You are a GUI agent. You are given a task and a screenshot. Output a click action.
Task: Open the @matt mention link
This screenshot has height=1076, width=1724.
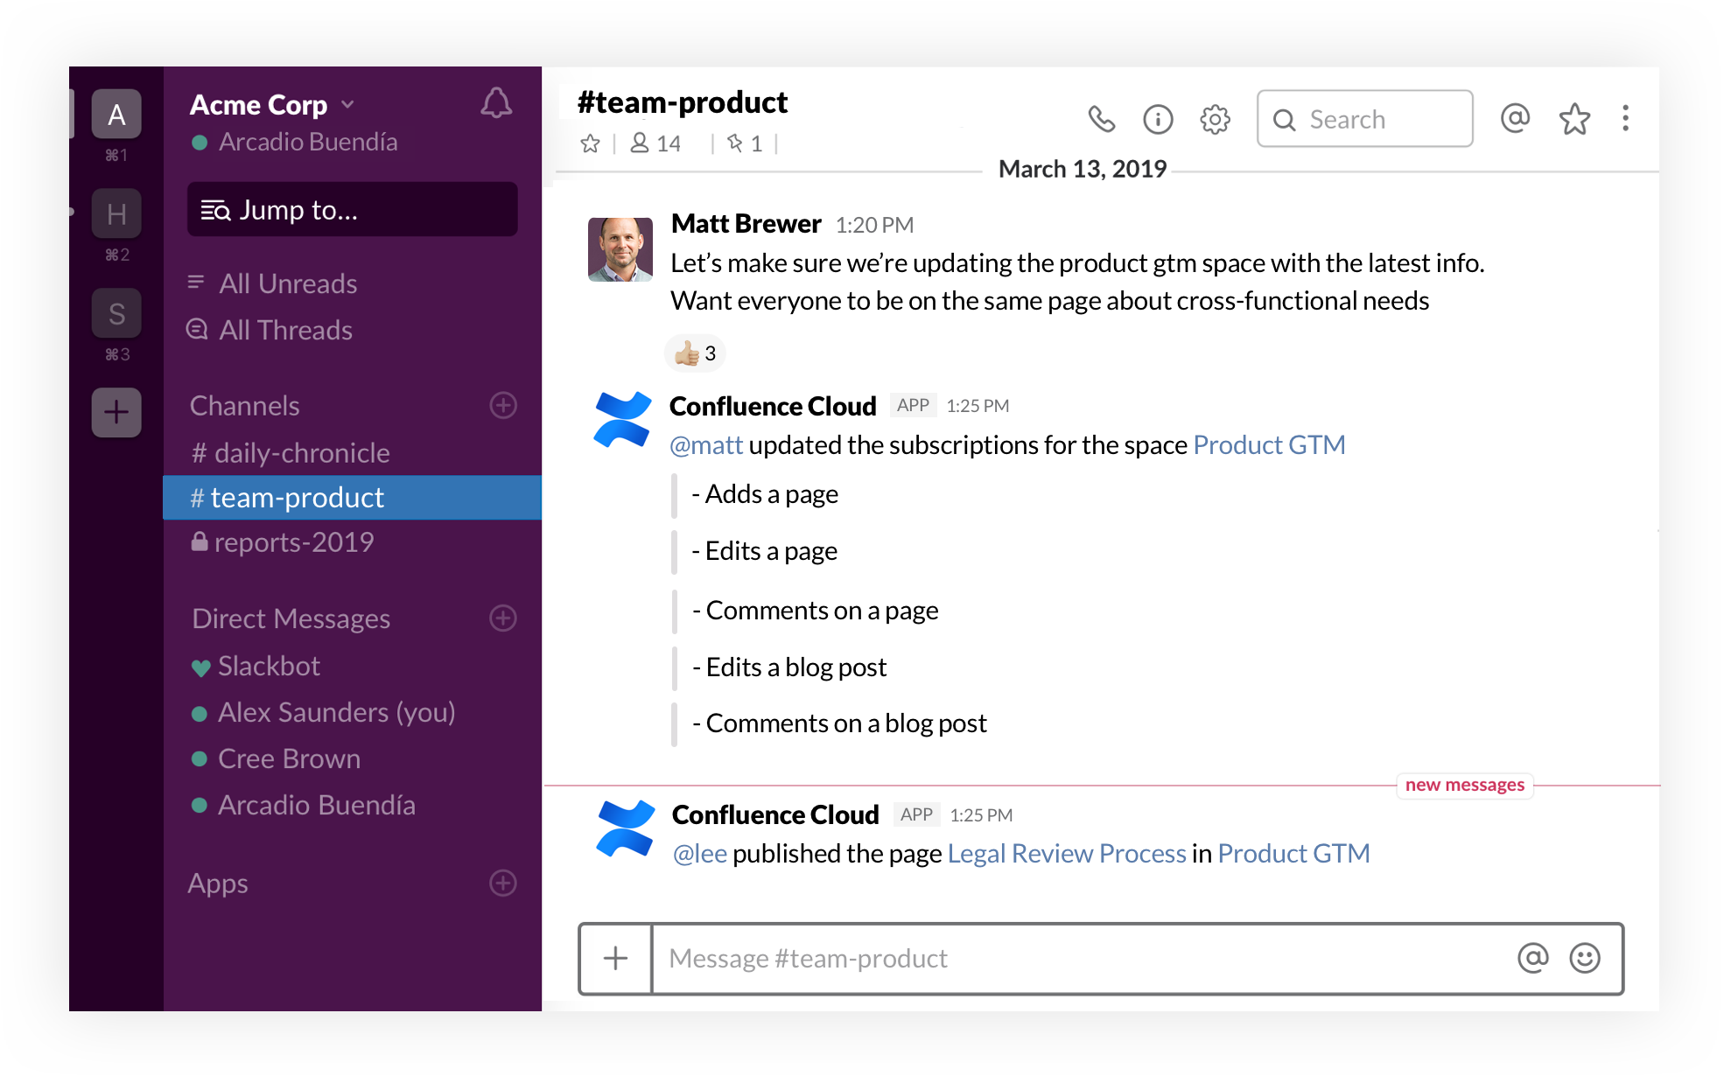(706, 445)
